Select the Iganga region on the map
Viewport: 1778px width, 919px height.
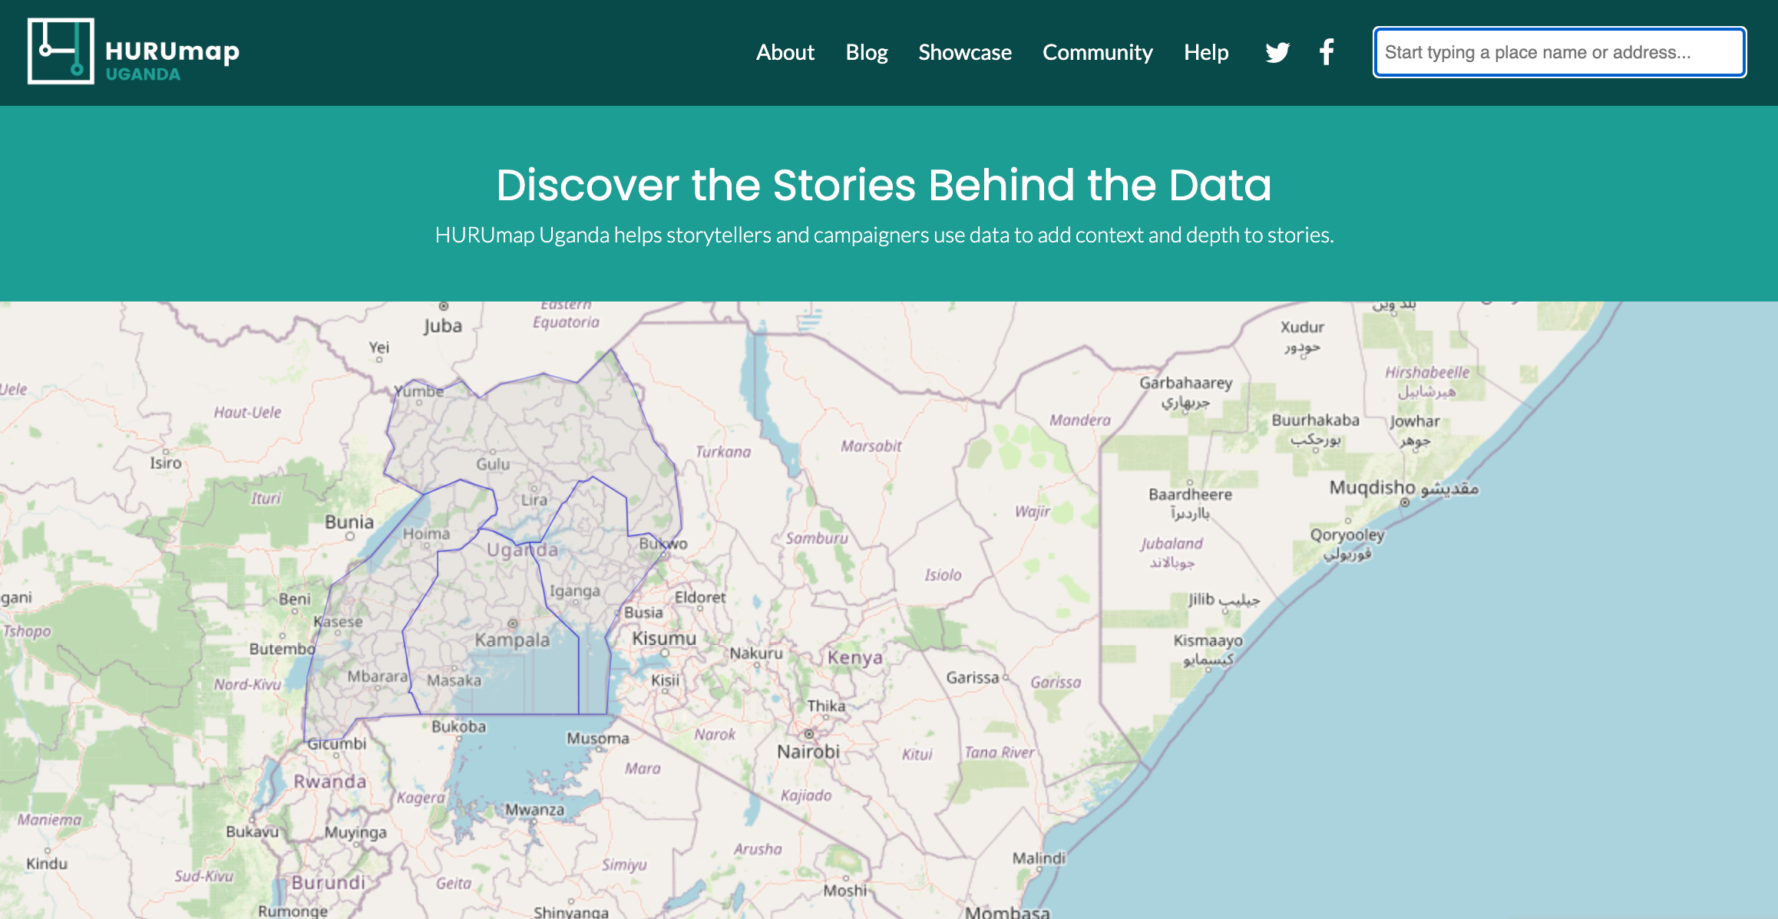pyautogui.click(x=574, y=591)
